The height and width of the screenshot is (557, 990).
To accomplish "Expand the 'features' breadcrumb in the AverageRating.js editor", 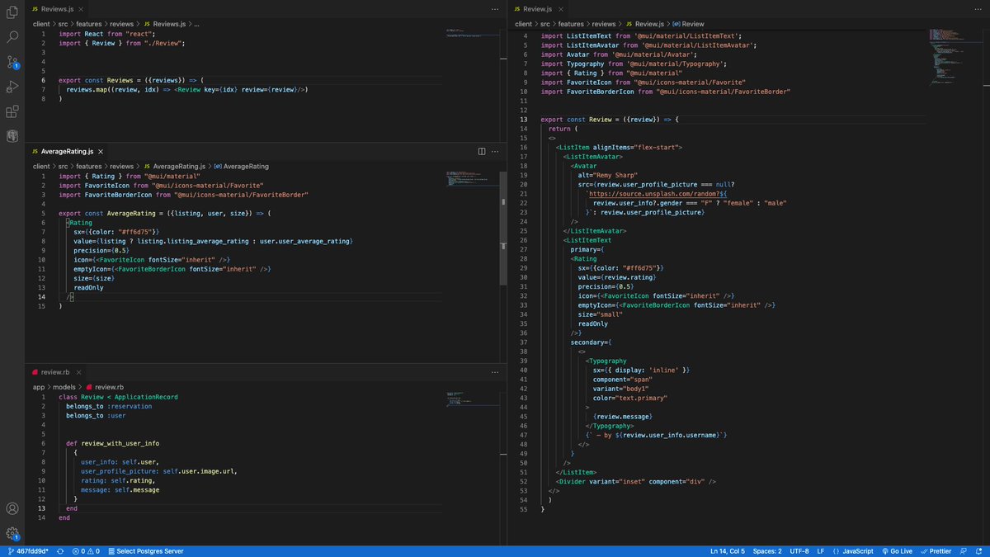I will coord(89,166).
